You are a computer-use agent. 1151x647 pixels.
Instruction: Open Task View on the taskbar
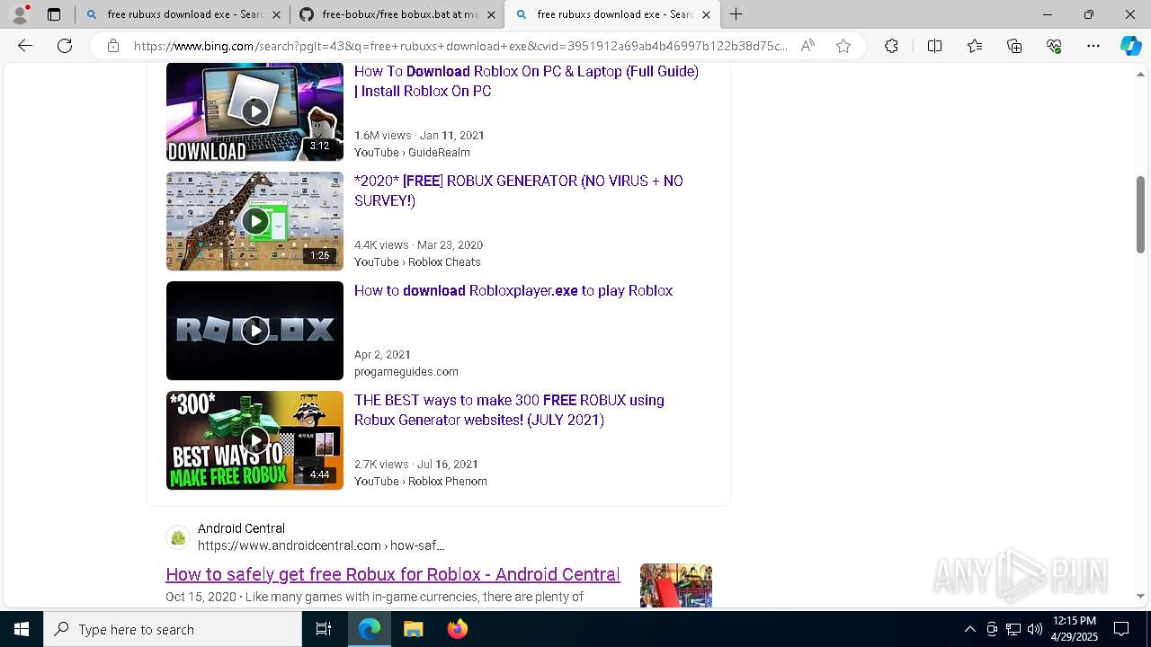(x=324, y=629)
